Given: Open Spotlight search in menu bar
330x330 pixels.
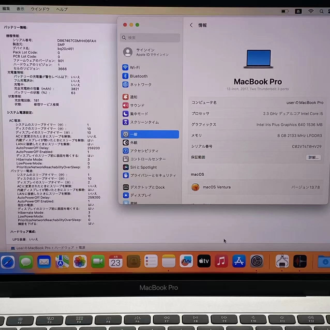Looking at the screenshot, I should point(321,11).
